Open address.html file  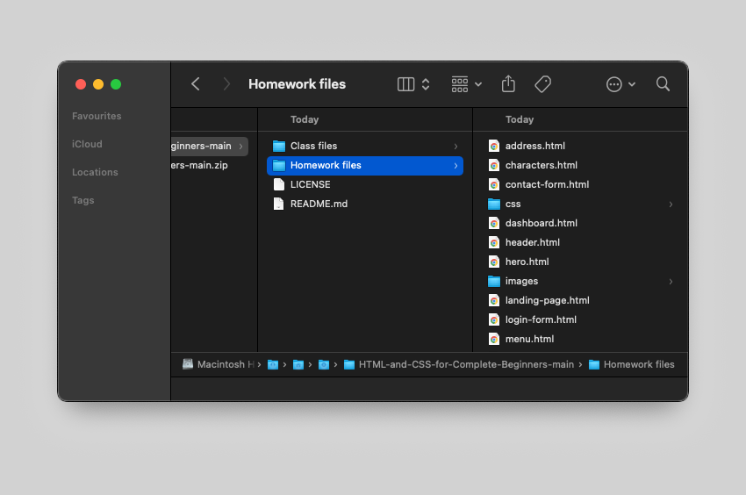point(534,146)
